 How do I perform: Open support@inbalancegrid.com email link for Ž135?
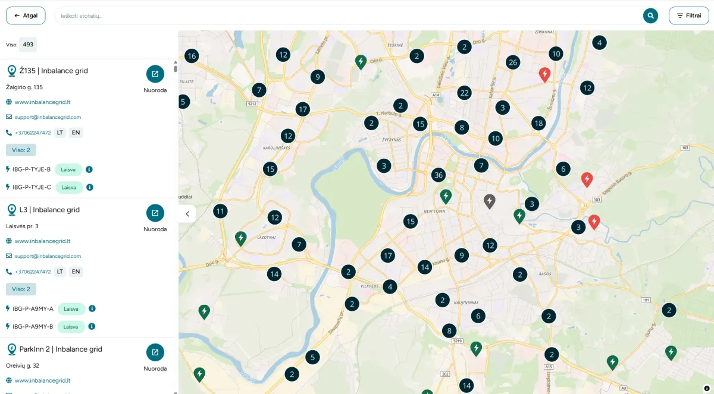(48, 117)
